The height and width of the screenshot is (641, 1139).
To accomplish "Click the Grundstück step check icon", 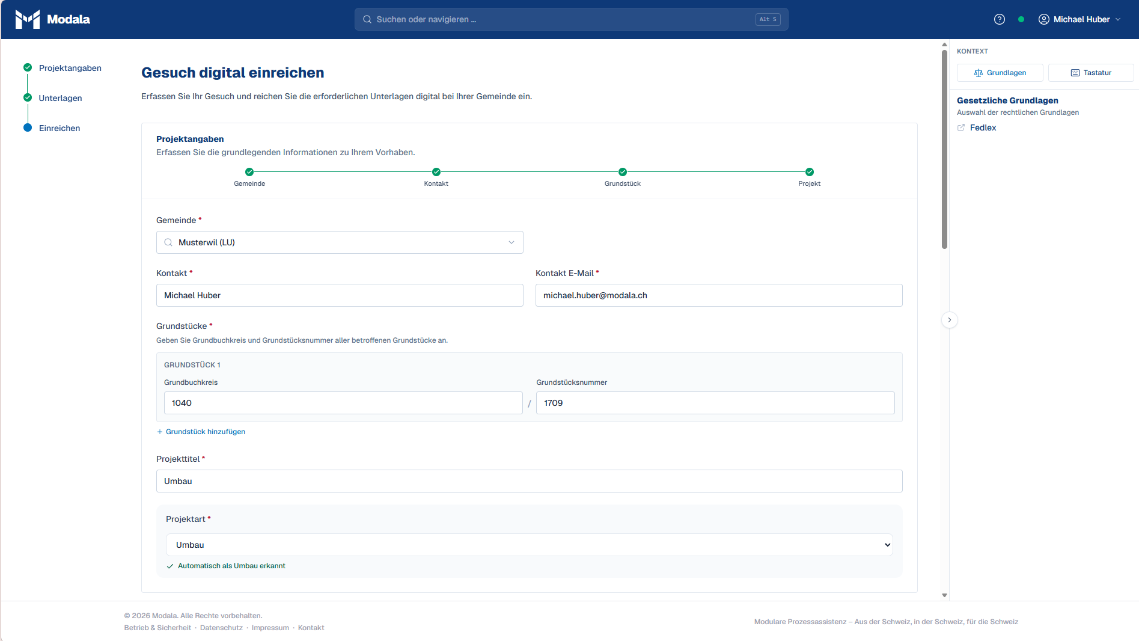I will coord(623,172).
